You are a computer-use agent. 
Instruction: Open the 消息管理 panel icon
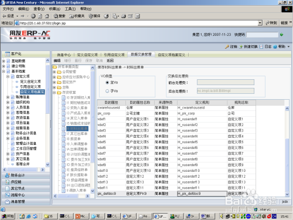8,202
